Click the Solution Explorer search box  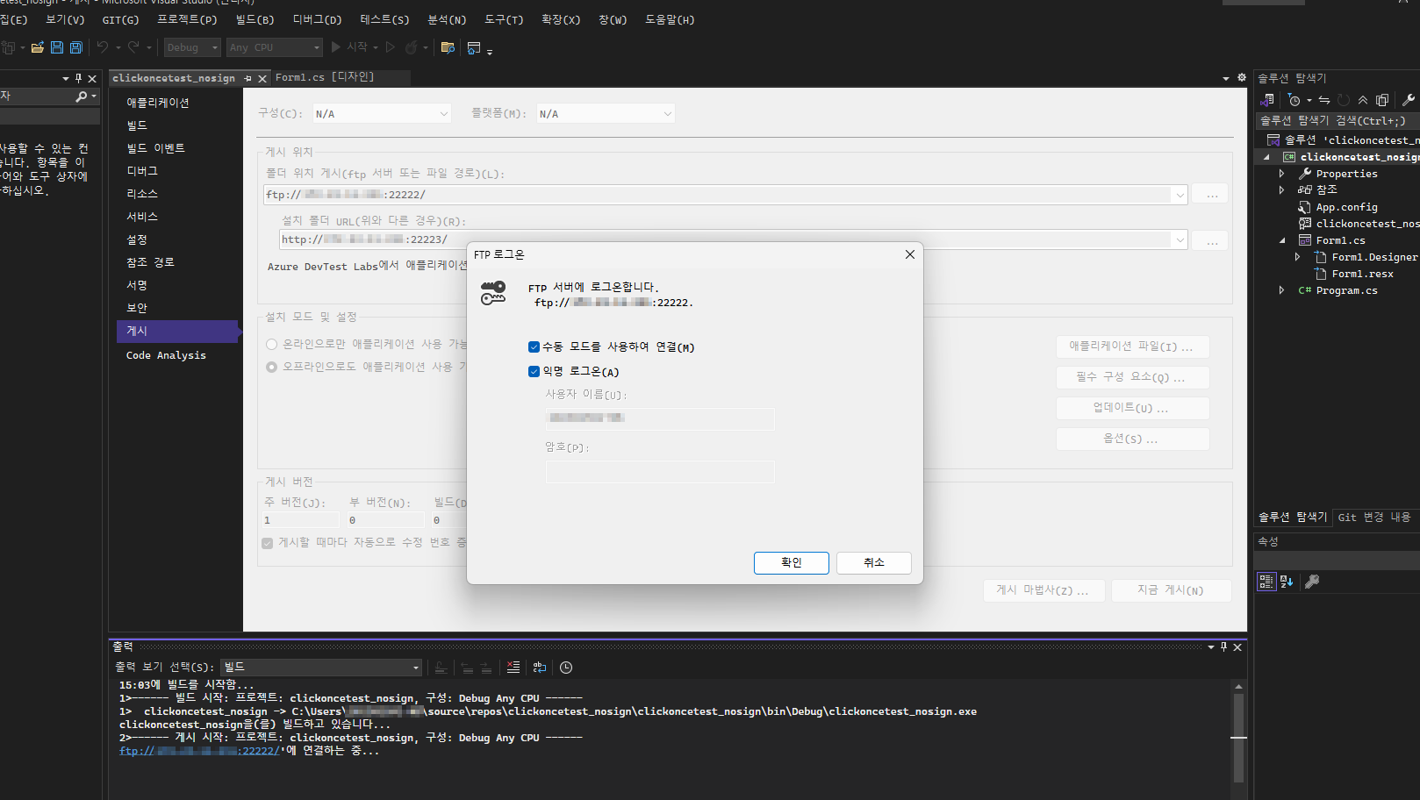point(1337,121)
